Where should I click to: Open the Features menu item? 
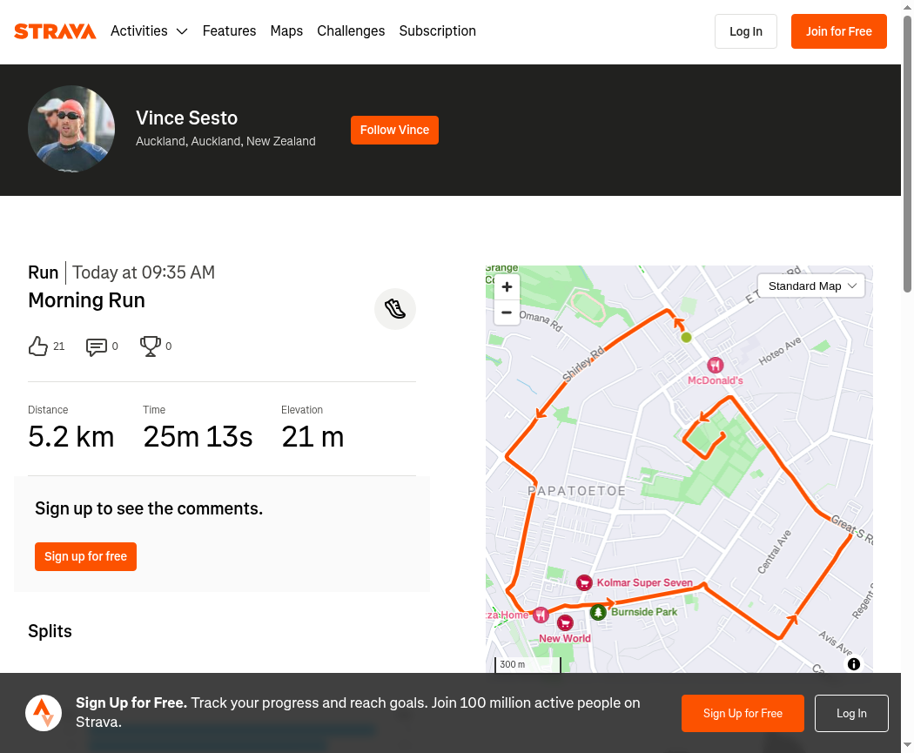click(x=229, y=30)
